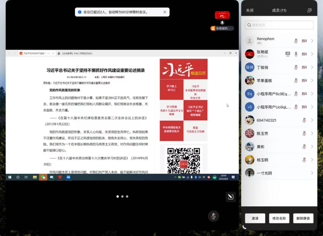The image size is (323, 236).
Task: Click 丁骏俏's camera-off icon
Action: pyautogui.click(x=304, y=67)
